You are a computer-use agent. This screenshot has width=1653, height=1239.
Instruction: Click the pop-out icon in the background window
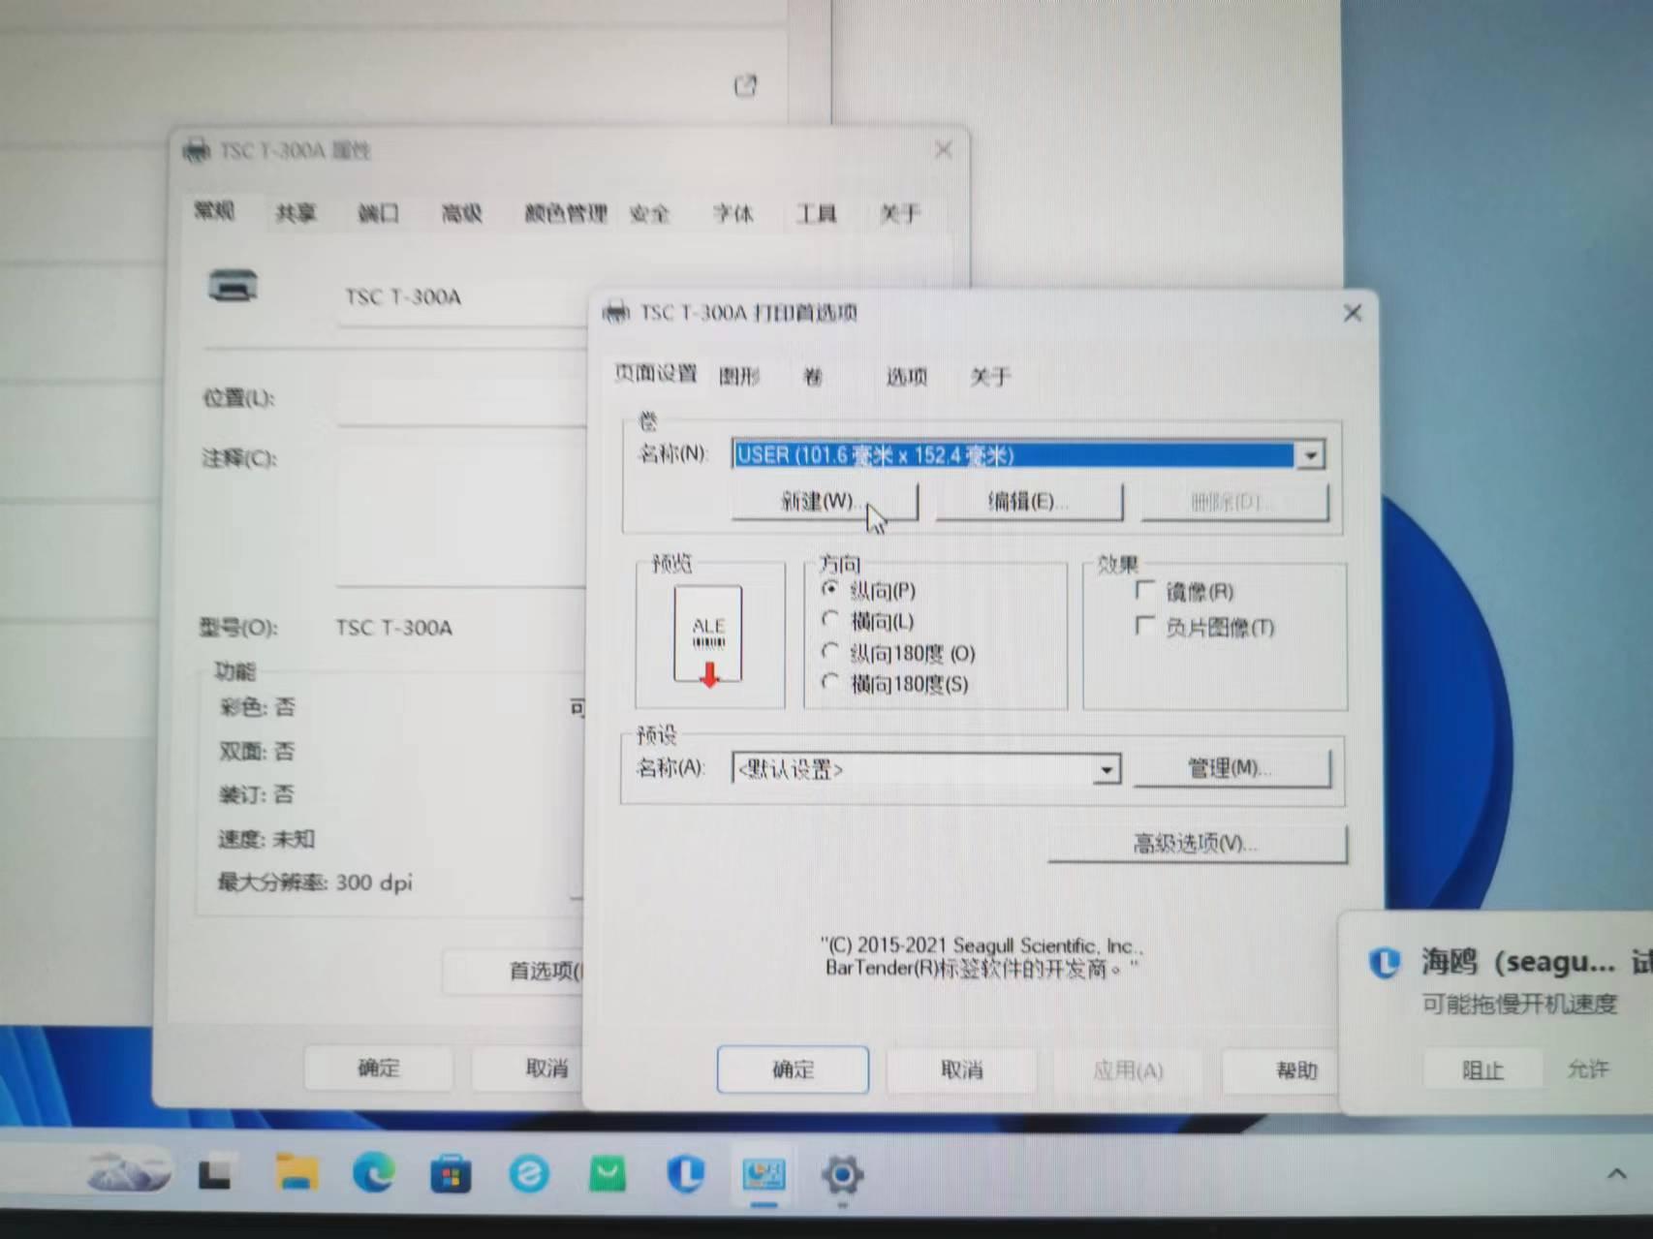click(745, 85)
